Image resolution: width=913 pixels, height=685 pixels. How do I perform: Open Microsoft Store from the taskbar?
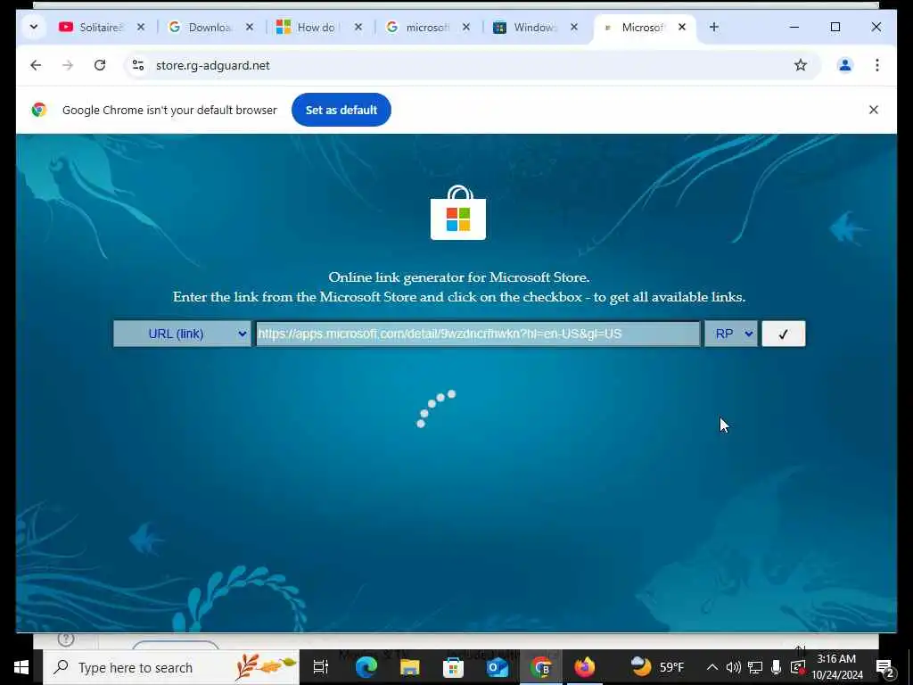tap(453, 667)
